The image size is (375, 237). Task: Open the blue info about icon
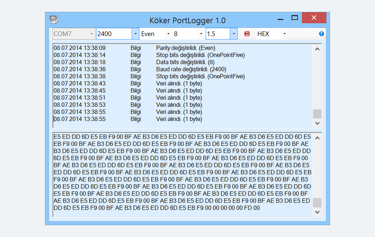pos(321,34)
